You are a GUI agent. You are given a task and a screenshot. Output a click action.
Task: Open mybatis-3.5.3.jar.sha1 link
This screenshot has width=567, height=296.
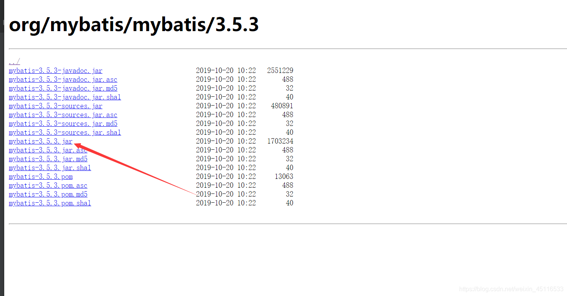pos(50,168)
